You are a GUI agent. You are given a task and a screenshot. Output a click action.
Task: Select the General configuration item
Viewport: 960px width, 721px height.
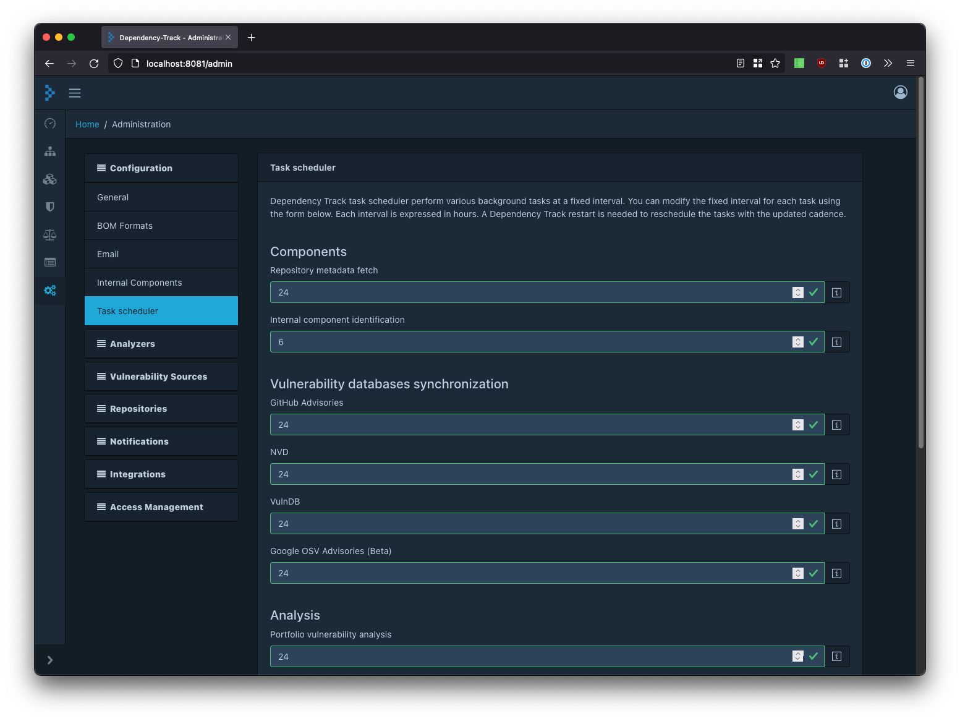click(161, 197)
